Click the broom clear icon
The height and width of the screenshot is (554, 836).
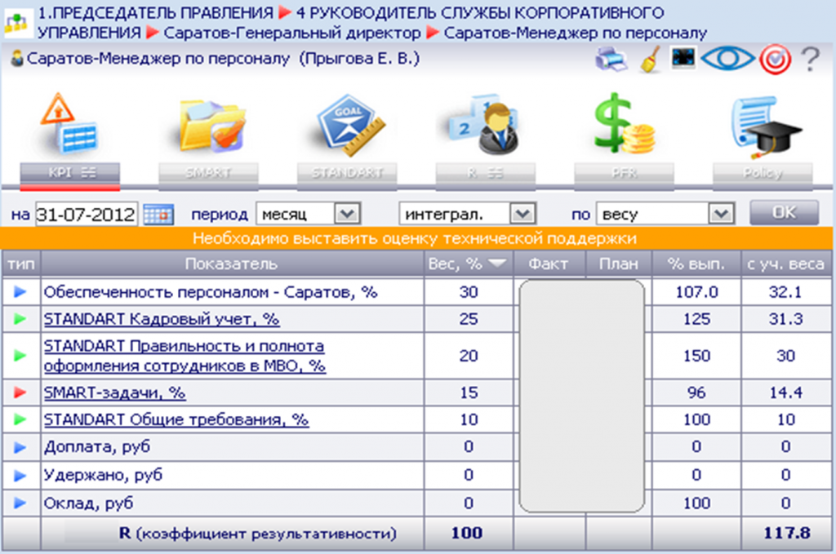click(649, 59)
